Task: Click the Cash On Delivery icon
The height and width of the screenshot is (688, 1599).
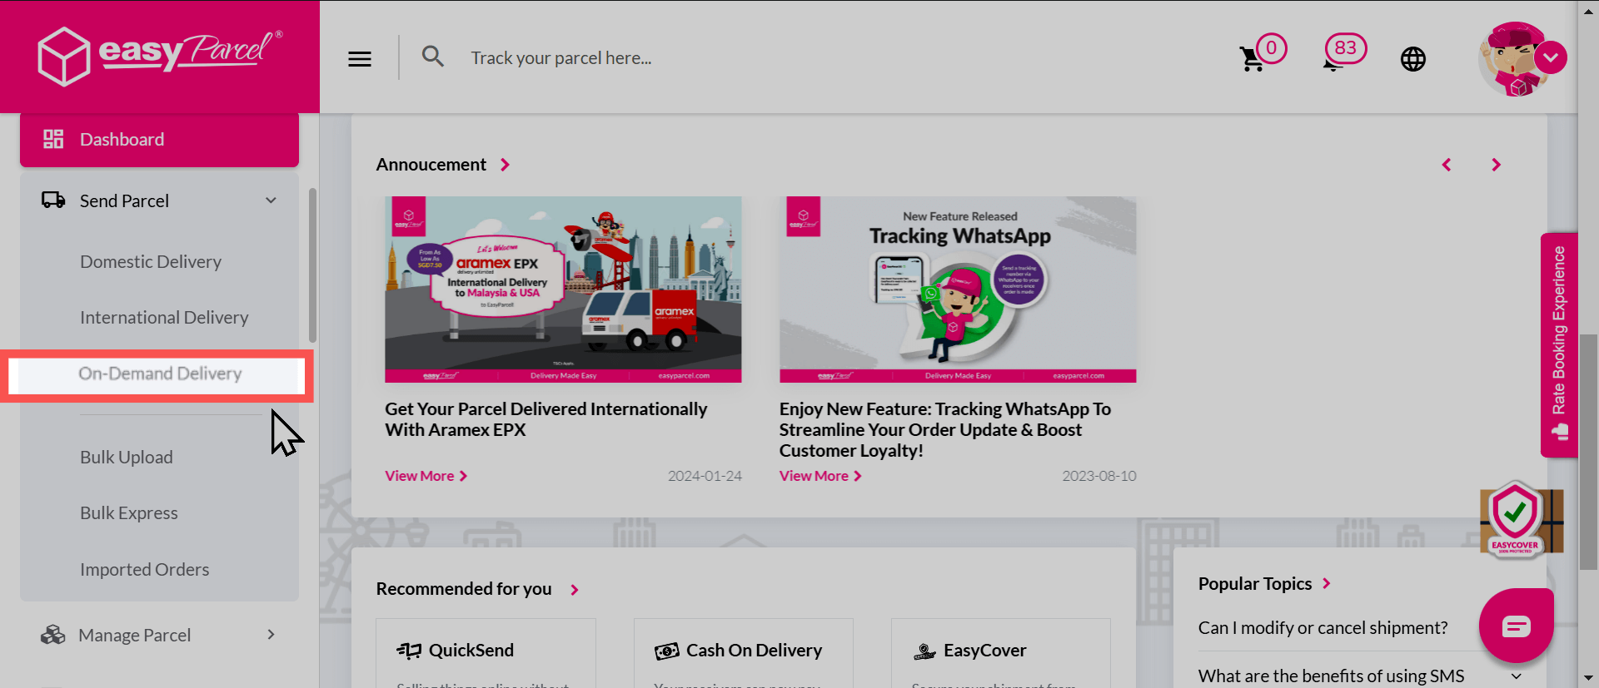Action: 665,651
